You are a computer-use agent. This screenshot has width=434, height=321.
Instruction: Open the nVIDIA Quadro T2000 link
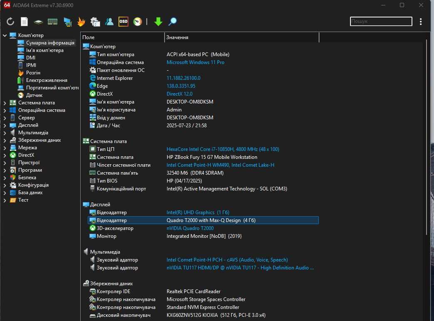190,228
